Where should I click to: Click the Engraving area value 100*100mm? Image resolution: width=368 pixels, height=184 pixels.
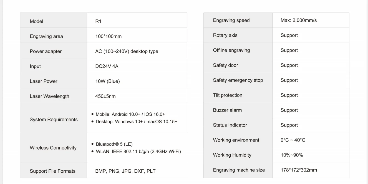click(108, 36)
